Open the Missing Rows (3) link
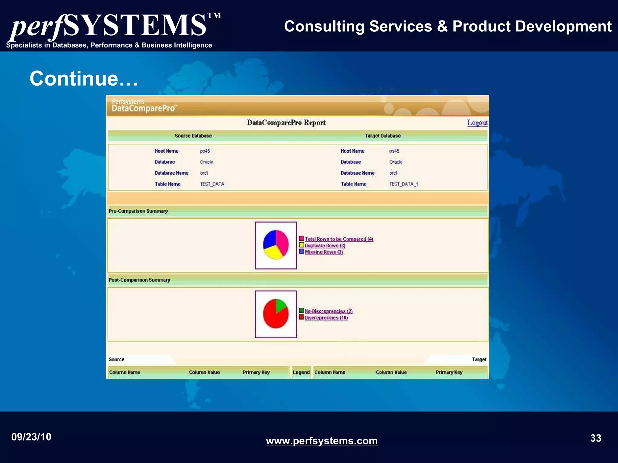This screenshot has height=463, width=618. point(323,252)
